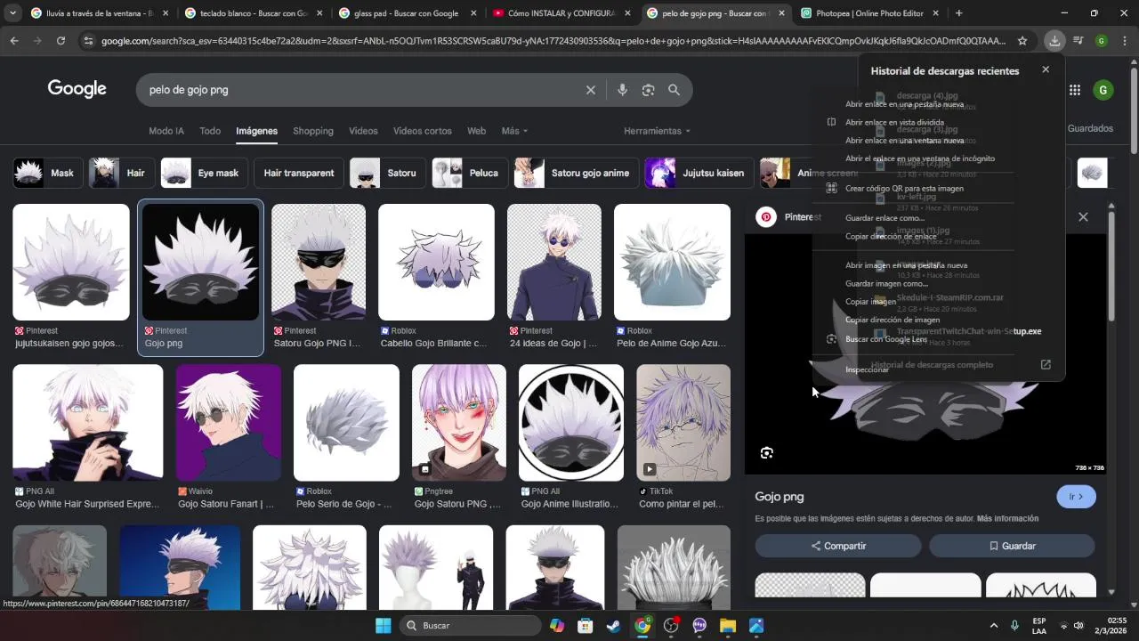
Task: Open a new browser tab
Action: 958,13
